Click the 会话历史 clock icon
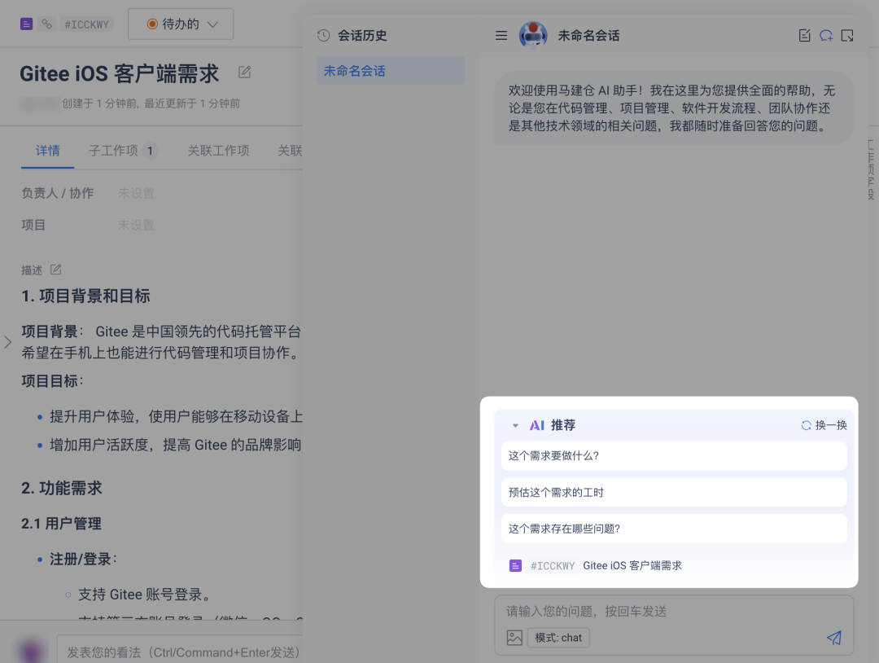 [x=323, y=35]
